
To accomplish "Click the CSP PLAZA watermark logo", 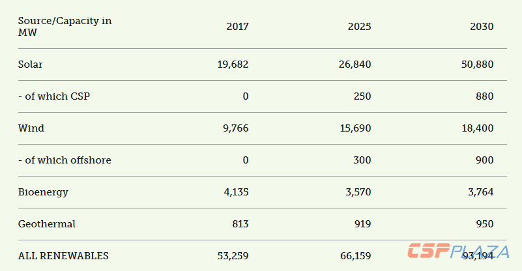I will point(457,251).
